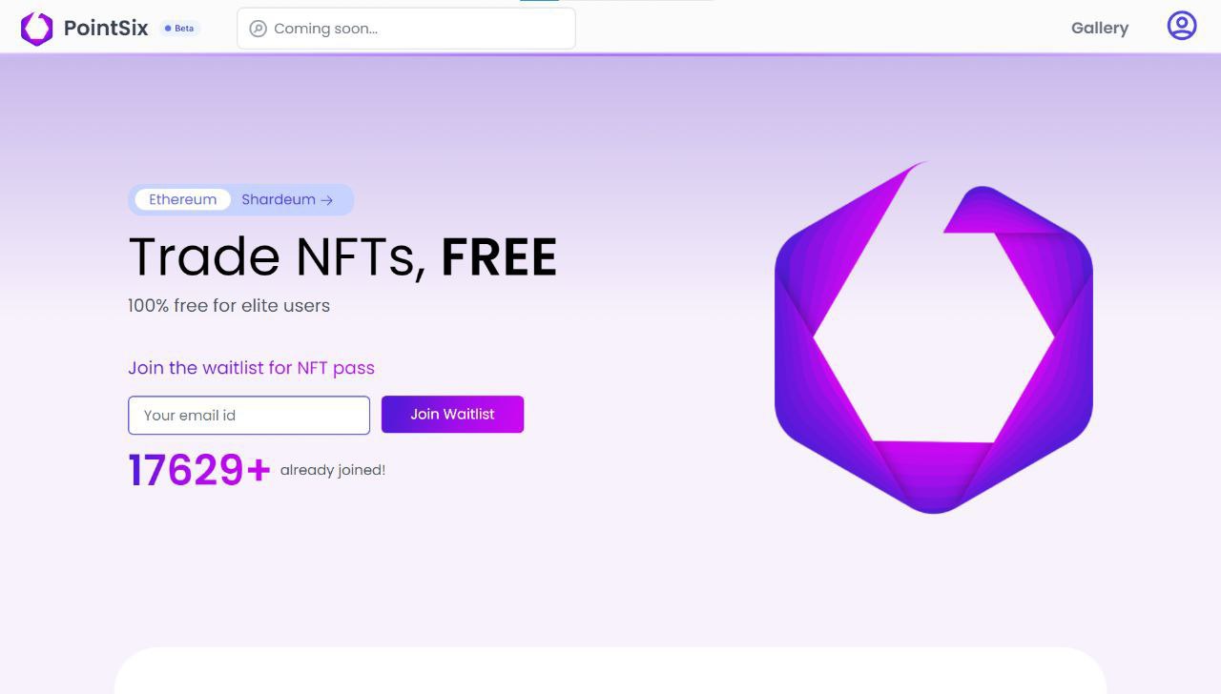Switch to the Shardeum network option
This screenshot has height=694, width=1221.
click(287, 199)
